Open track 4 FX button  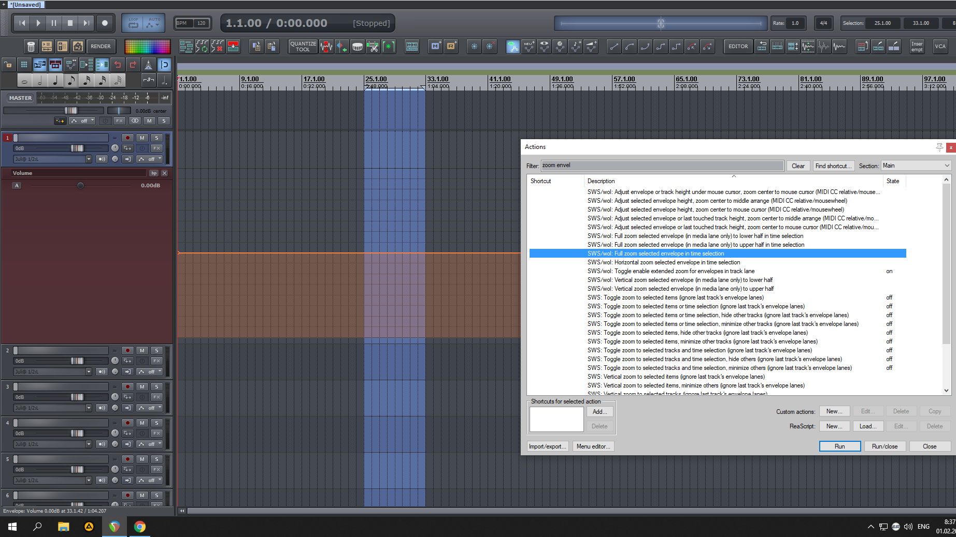[156, 433]
